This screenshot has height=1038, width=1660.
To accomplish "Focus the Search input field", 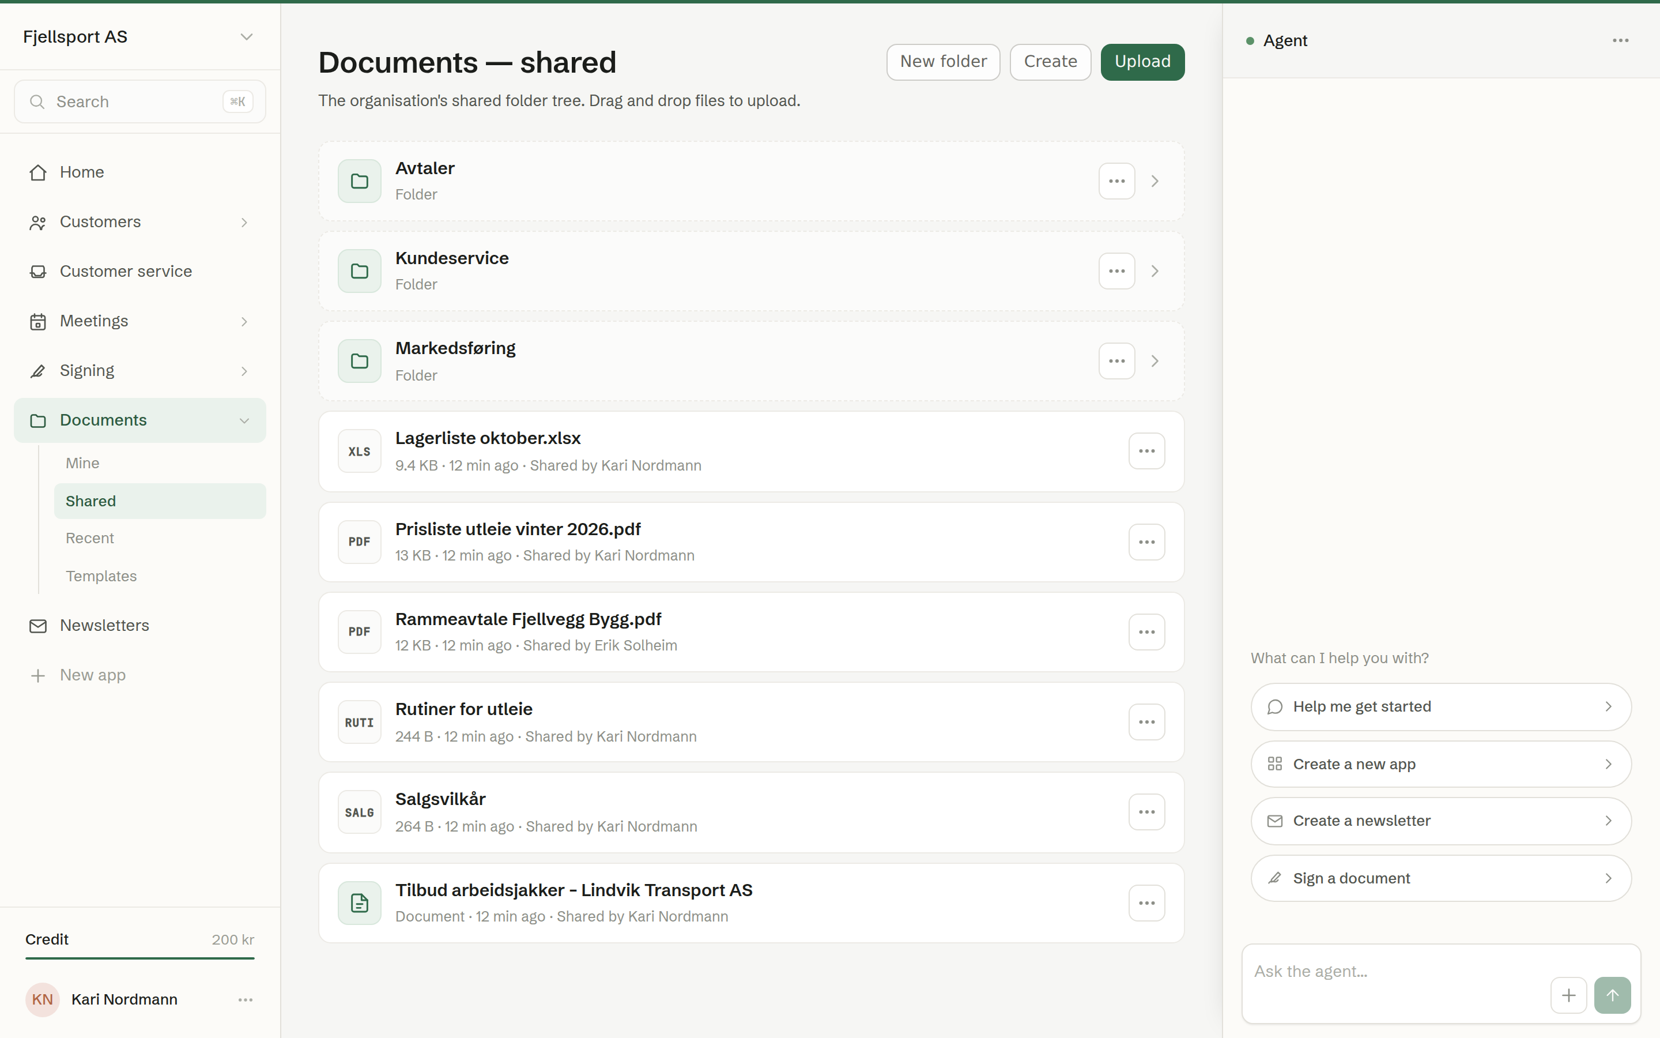I will pyautogui.click(x=140, y=101).
